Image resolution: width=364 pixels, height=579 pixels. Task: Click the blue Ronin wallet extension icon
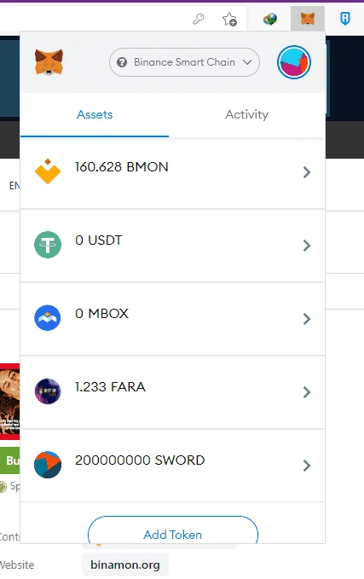click(344, 19)
